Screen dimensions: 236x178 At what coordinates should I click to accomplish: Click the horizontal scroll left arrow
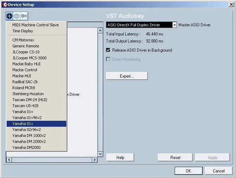coord(9,160)
